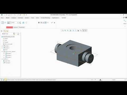The width and height of the screenshot is (127, 95).
Task: Switch to the Annotate ribbon tab
Action: (x=20, y=18)
